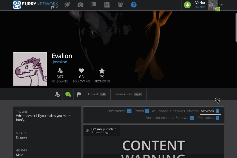Screen dimensions: 237x158
Task: Open the Commissions Open section
Action: click(x=128, y=94)
